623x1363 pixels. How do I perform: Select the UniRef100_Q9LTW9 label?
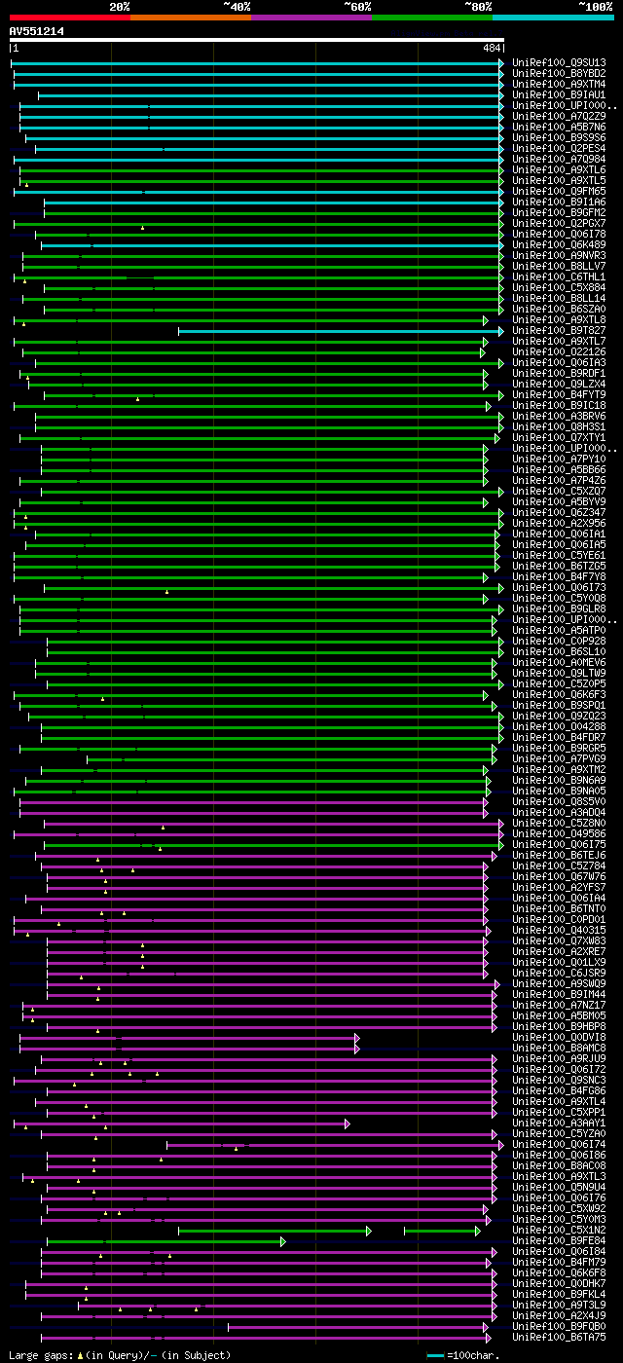(559, 673)
